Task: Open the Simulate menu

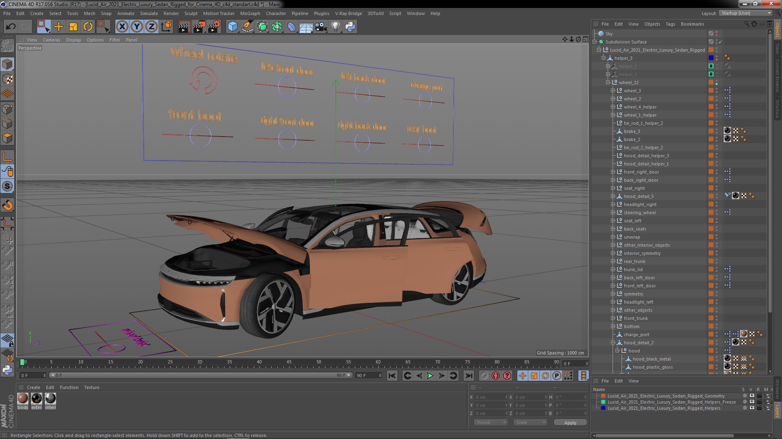Action: click(x=149, y=13)
